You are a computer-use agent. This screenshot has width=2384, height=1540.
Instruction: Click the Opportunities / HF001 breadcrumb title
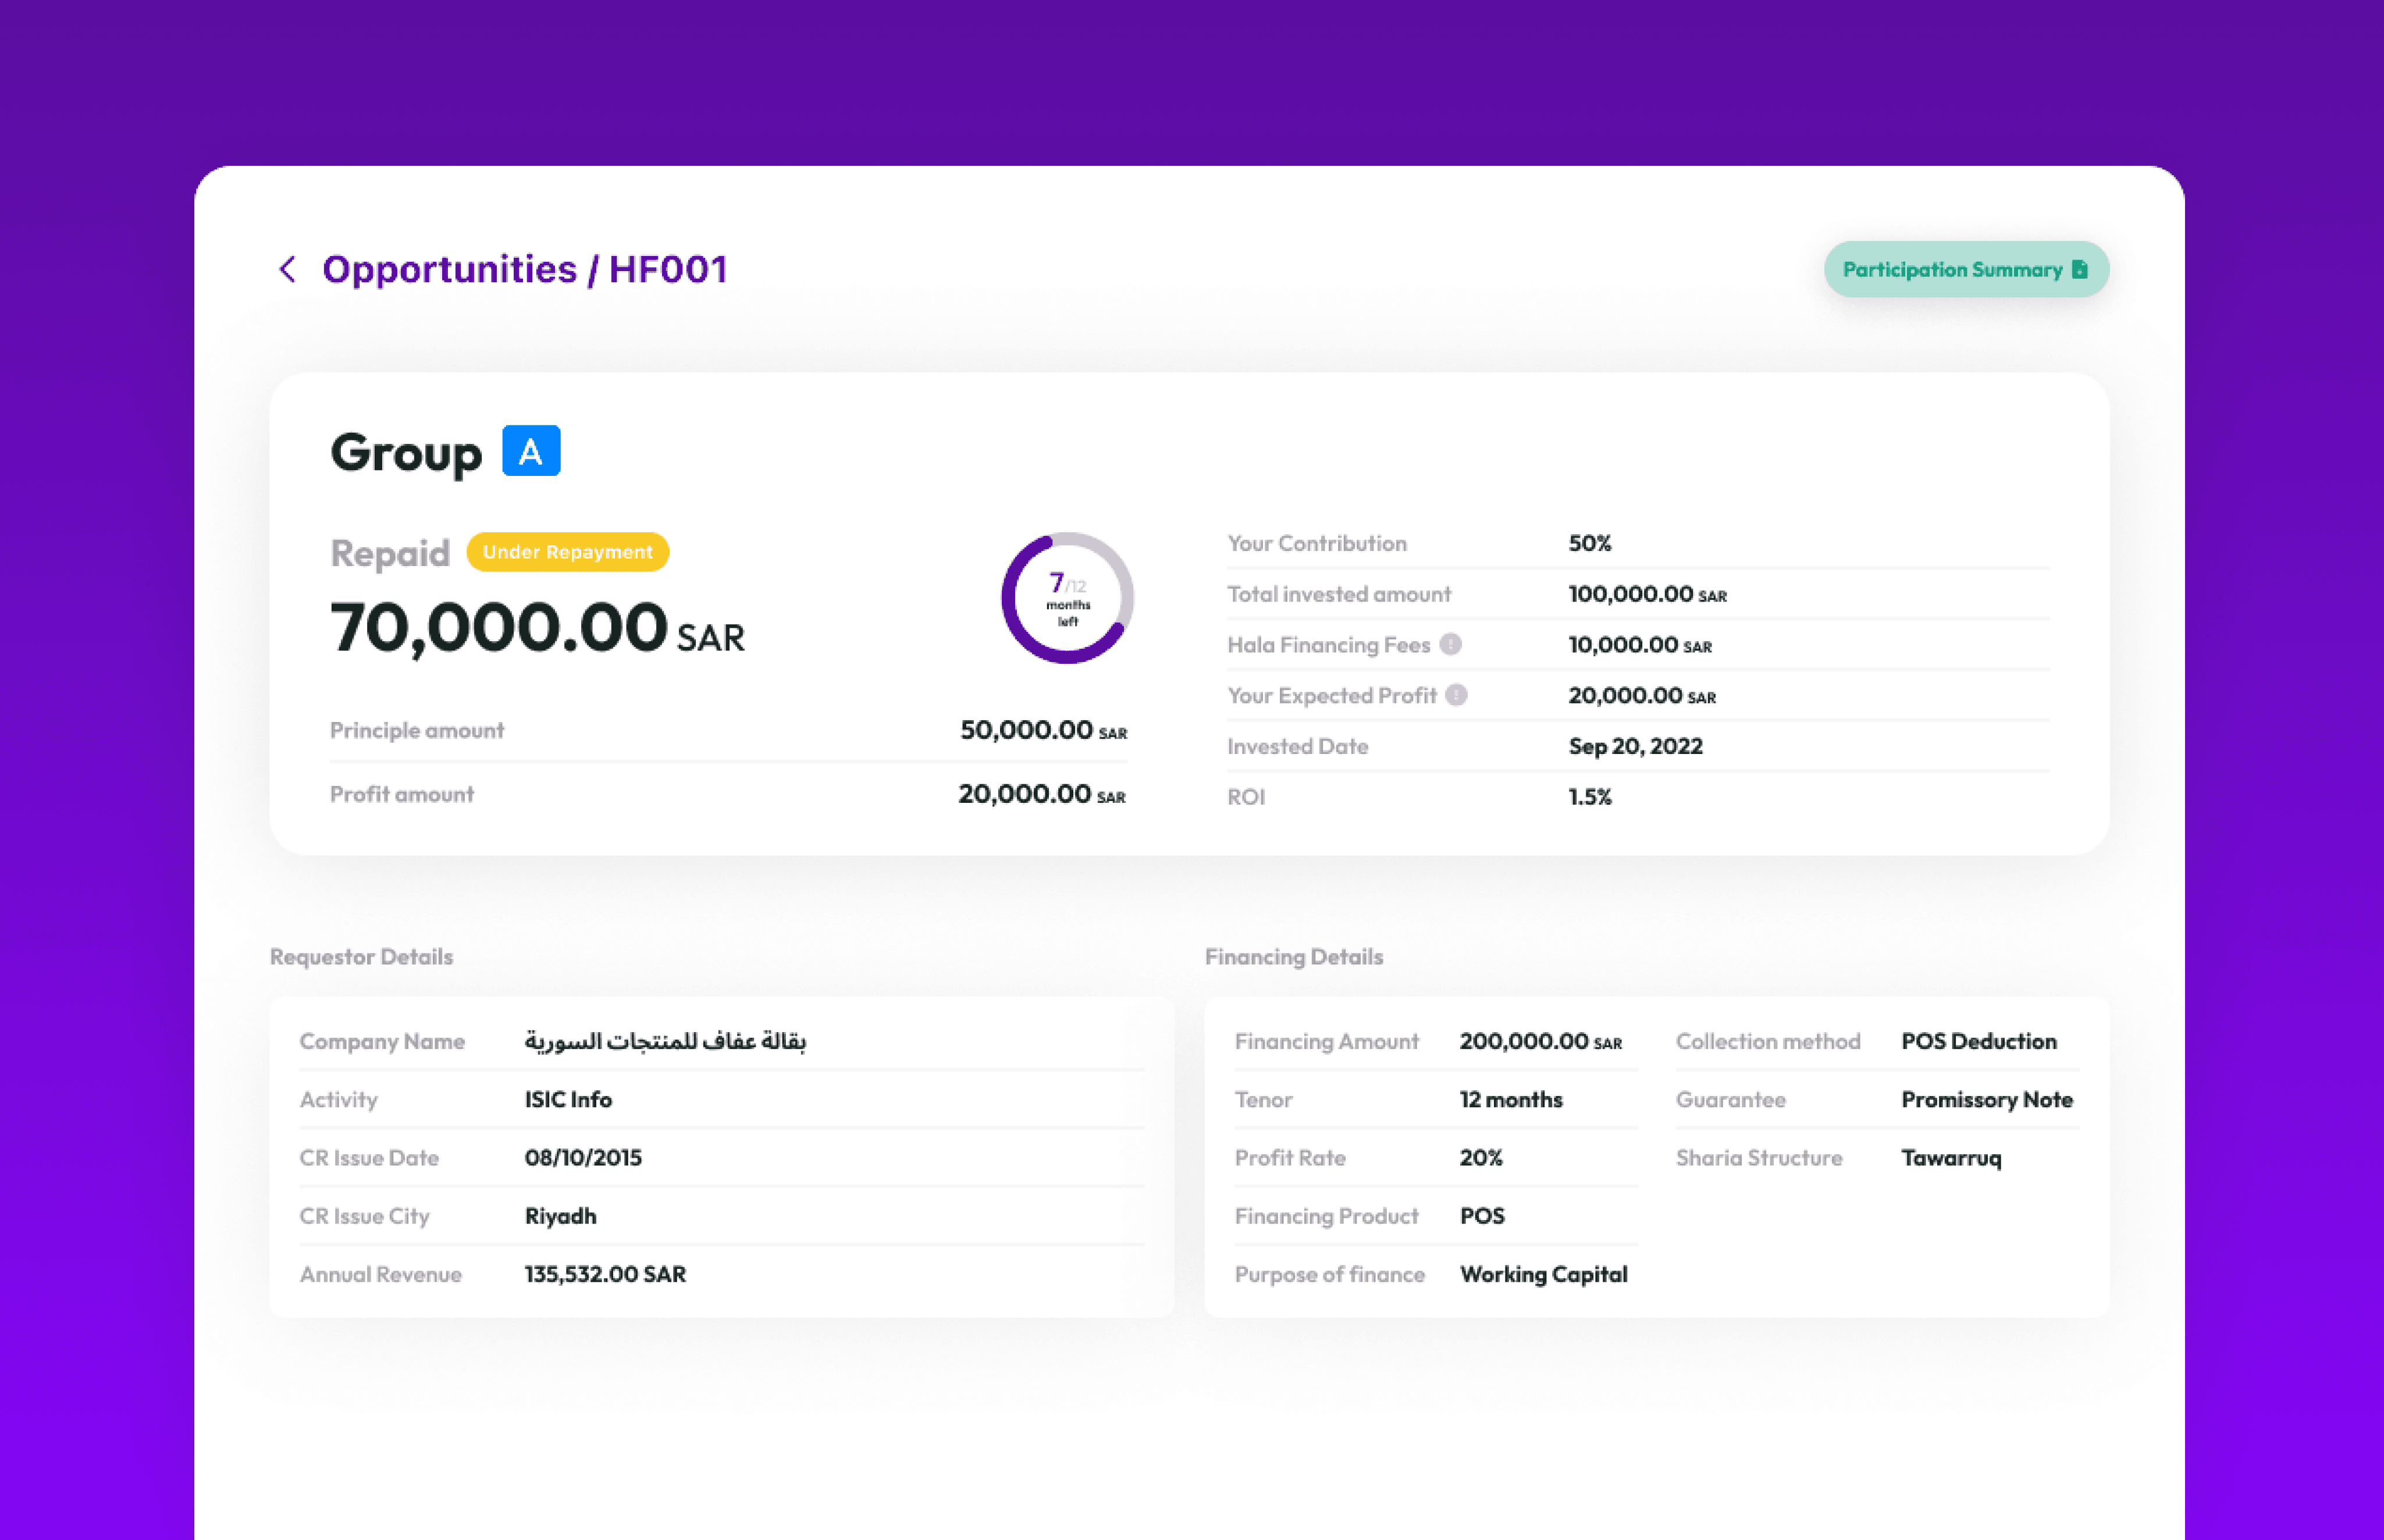click(525, 269)
